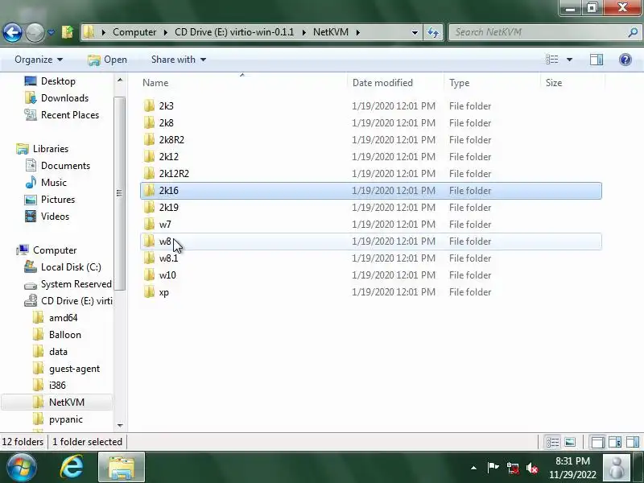Viewport: 644px width, 483px height.
Task: Click Windows Explorer taskbar button
Action: (122, 467)
